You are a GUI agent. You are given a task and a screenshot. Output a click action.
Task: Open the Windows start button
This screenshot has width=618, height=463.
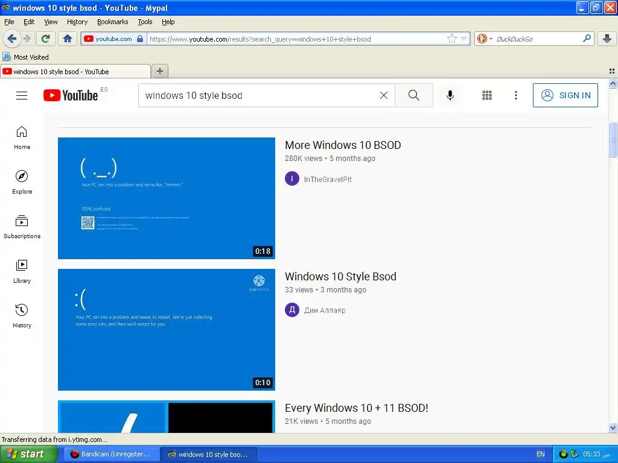pos(28,454)
